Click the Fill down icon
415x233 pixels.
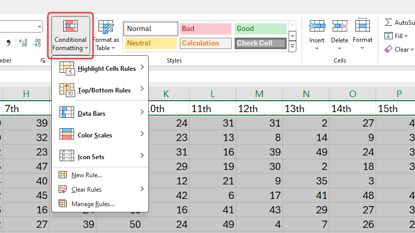pos(389,36)
